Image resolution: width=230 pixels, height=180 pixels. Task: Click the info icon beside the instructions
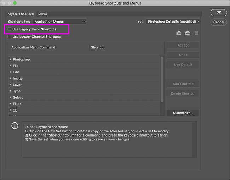[x=15, y=126]
